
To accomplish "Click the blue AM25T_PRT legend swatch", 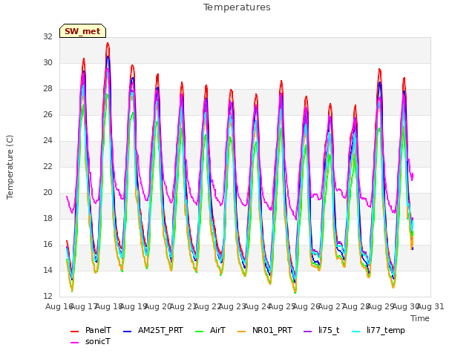I will click(x=127, y=332).
